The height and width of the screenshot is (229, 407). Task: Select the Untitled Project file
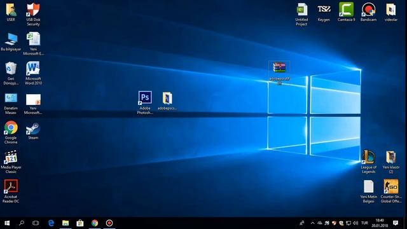[x=301, y=14]
